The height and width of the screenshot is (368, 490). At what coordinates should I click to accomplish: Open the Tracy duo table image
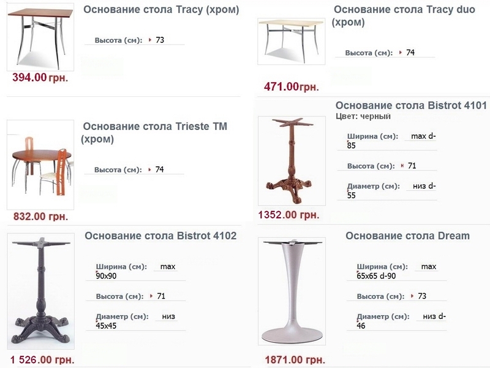(291, 40)
